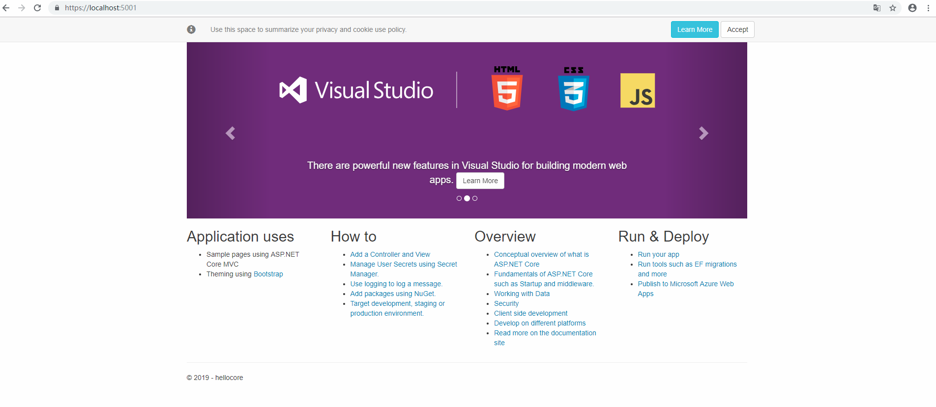Open the browser three-dot menu

point(928,8)
